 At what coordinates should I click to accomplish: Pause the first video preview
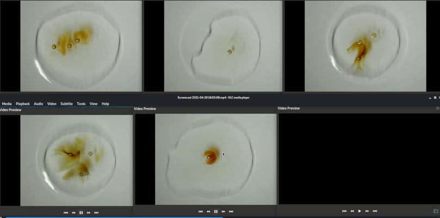pyautogui.click(x=81, y=212)
